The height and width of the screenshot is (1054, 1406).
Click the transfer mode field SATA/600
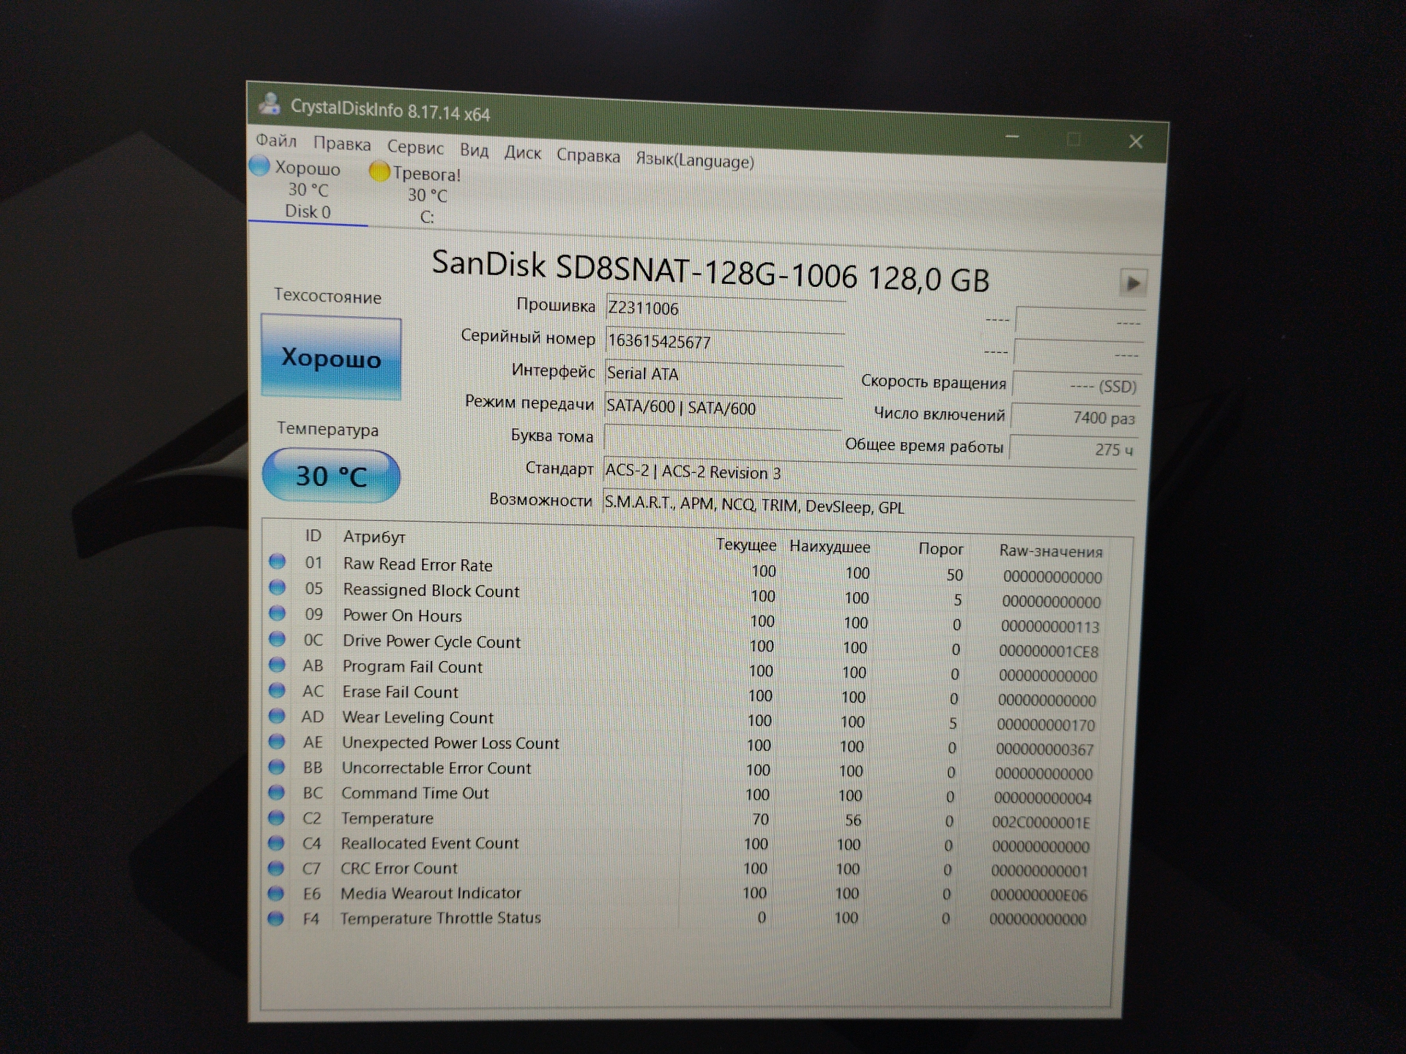(723, 407)
